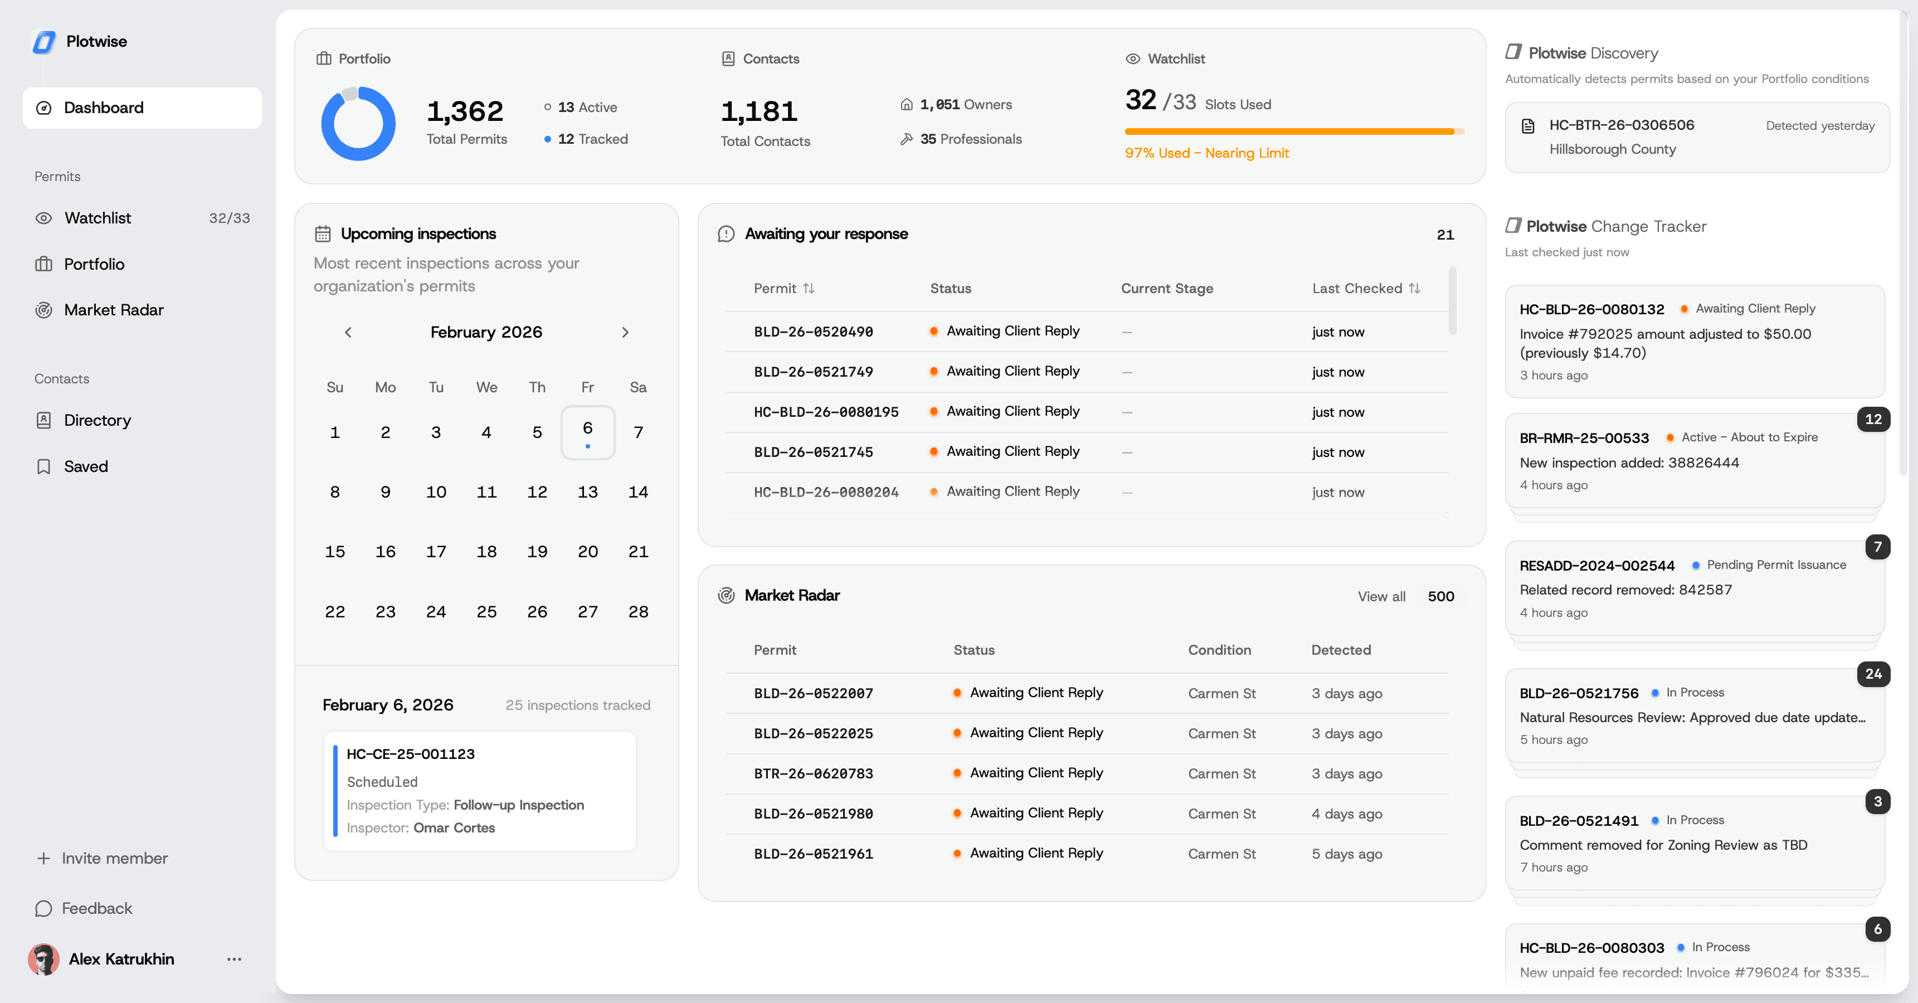Open permit HC-BTR-26-0306506 from Discovery
This screenshot has width=1918, height=1003.
click(x=1622, y=125)
